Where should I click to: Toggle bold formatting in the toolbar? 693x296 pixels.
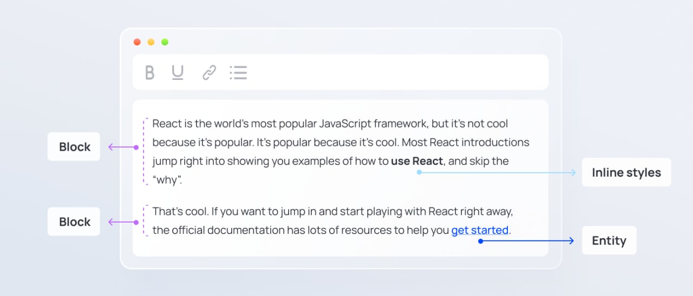point(150,72)
